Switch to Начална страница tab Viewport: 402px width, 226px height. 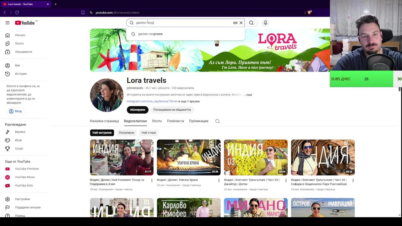[x=104, y=121]
